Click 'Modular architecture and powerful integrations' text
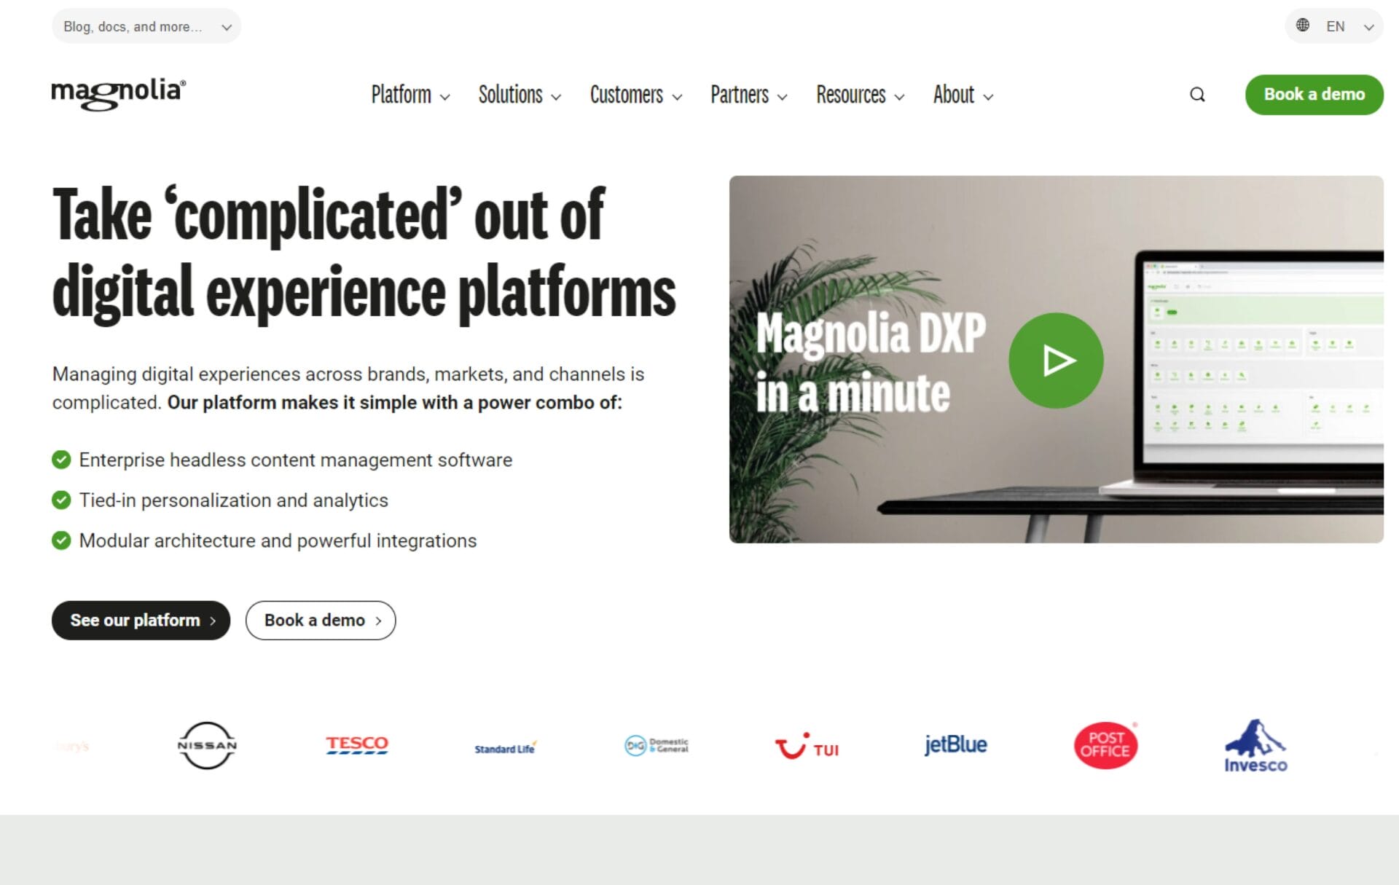 (278, 540)
